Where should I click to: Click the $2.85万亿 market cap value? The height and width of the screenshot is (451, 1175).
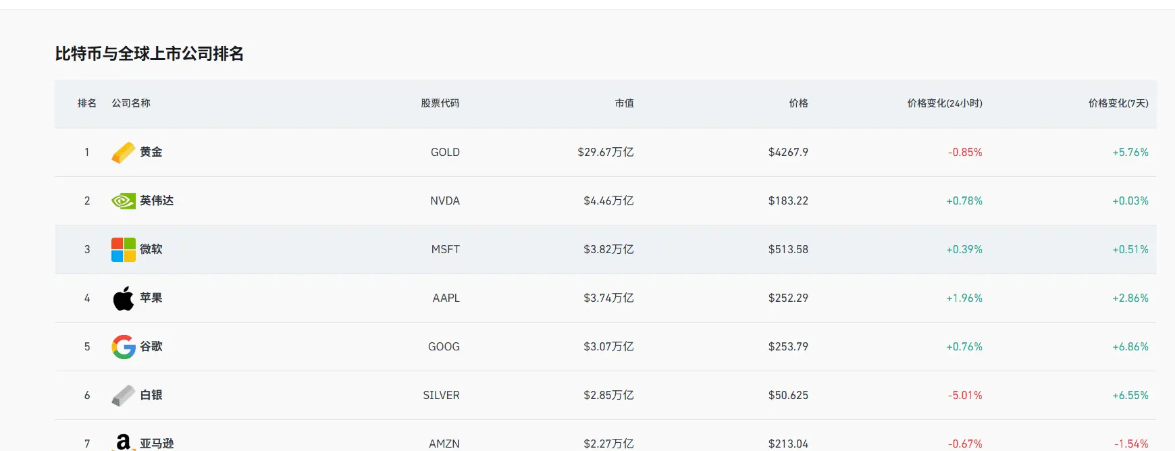coord(609,396)
